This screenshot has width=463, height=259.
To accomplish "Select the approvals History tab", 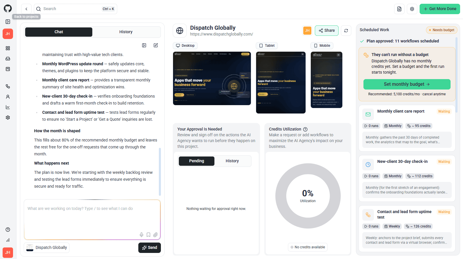I will click(x=232, y=161).
